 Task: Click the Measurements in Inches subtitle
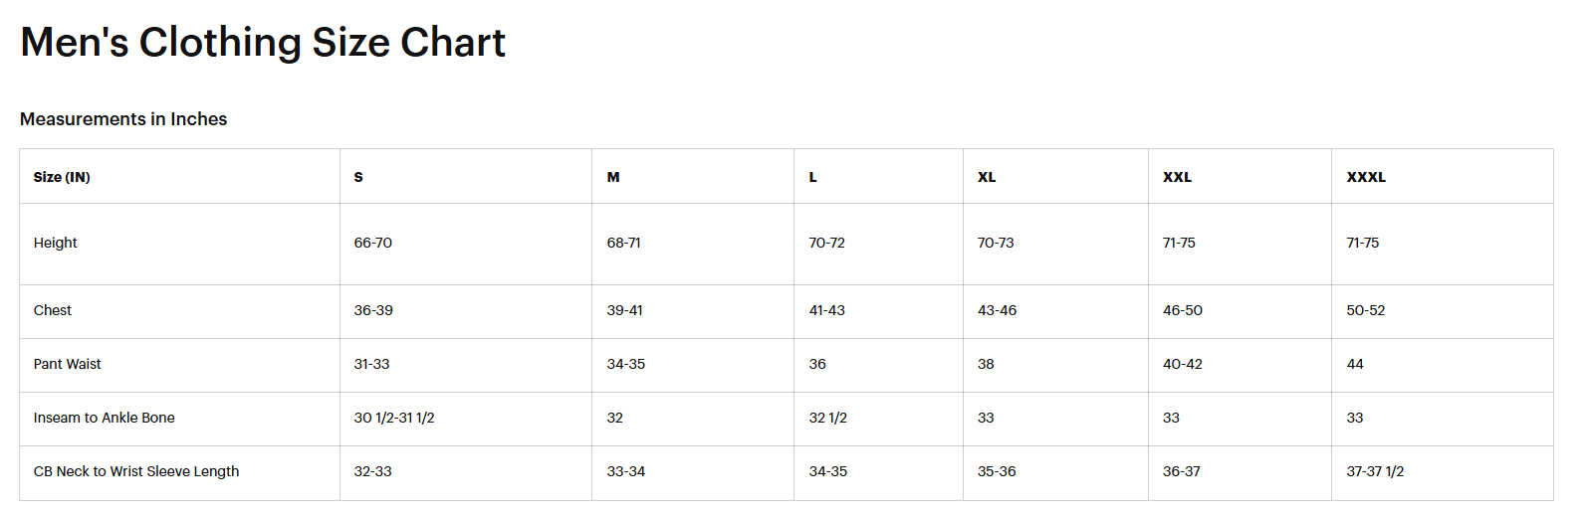point(123,119)
